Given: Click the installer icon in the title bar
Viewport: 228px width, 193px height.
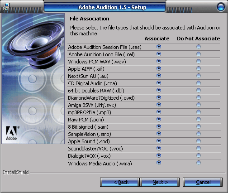Looking at the screenshot, I should tap(6, 7).
